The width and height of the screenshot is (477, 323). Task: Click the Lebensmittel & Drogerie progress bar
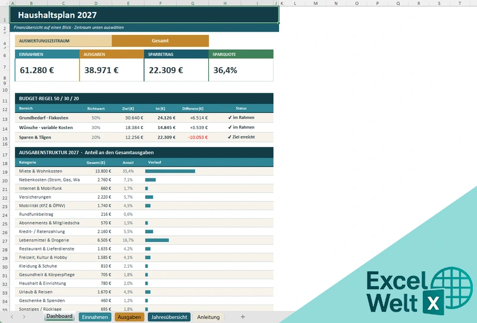(157, 240)
